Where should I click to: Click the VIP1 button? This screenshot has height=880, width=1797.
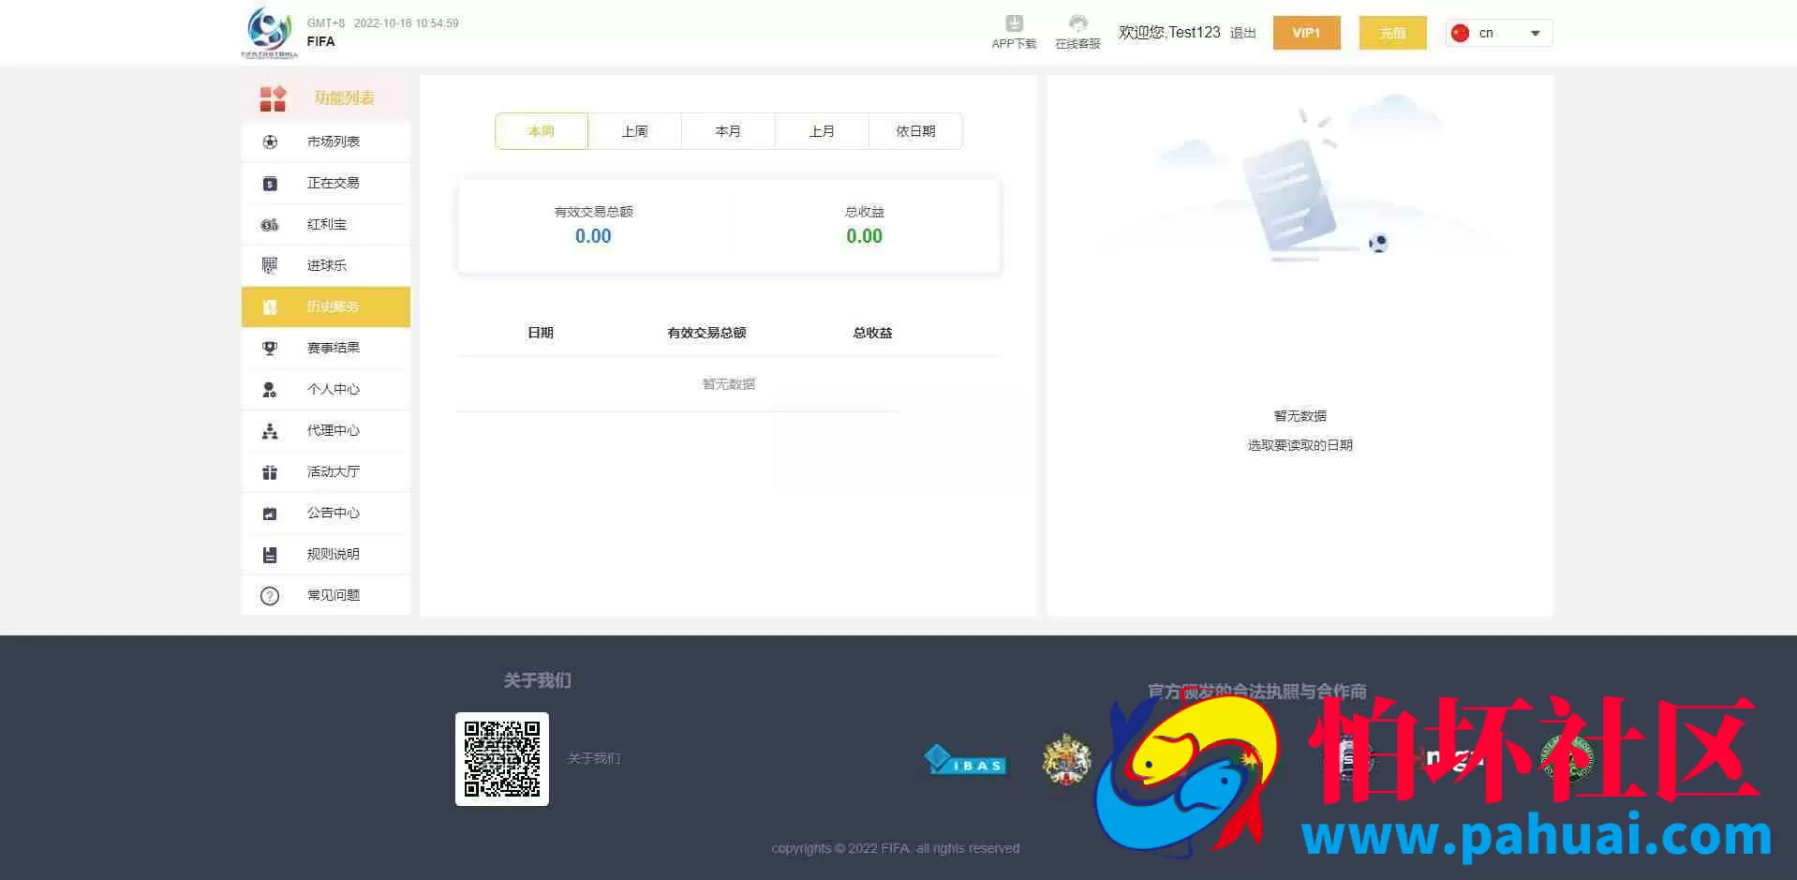[x=1306, y=33]
